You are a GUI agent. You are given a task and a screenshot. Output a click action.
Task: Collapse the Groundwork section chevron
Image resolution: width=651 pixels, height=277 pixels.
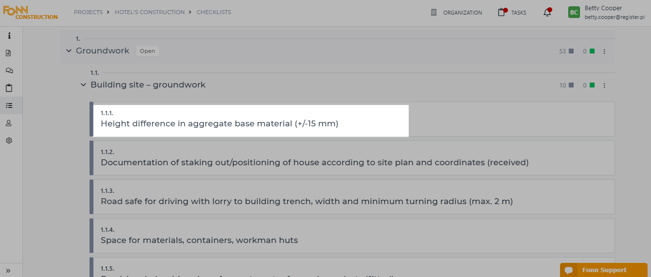69,51
